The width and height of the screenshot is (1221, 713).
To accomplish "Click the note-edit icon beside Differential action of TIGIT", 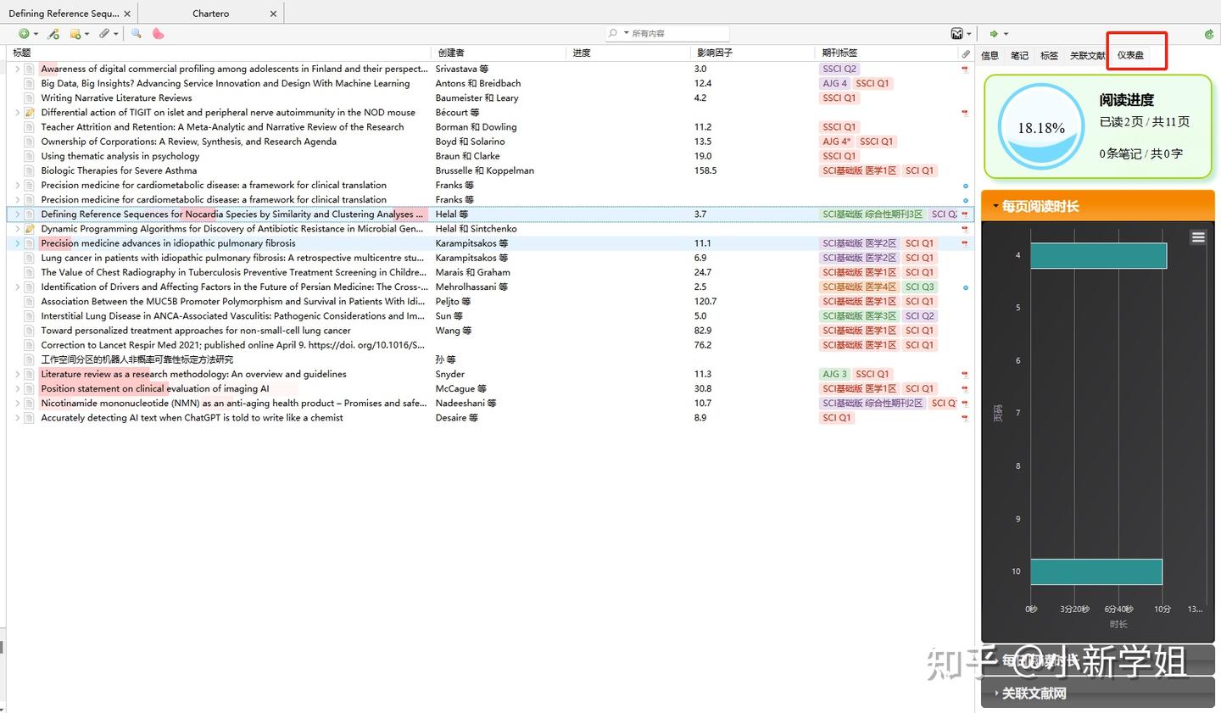I will [30, 113].
